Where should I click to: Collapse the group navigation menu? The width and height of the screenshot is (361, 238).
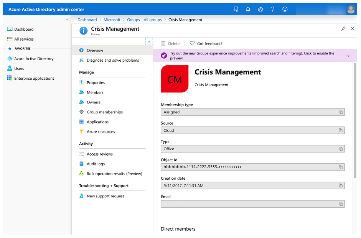pyautogui.click(x=149, y=41)
